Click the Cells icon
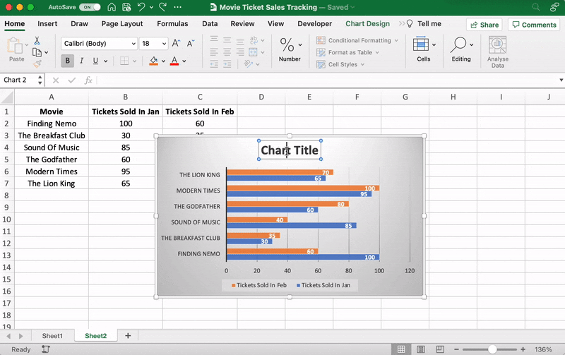The height and width of the screenshot is (355, 565). click(420, 44)
